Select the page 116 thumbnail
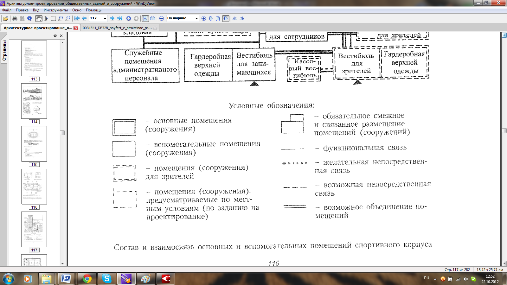This screenshot has width=507, height=285. (x=34, y=187)
